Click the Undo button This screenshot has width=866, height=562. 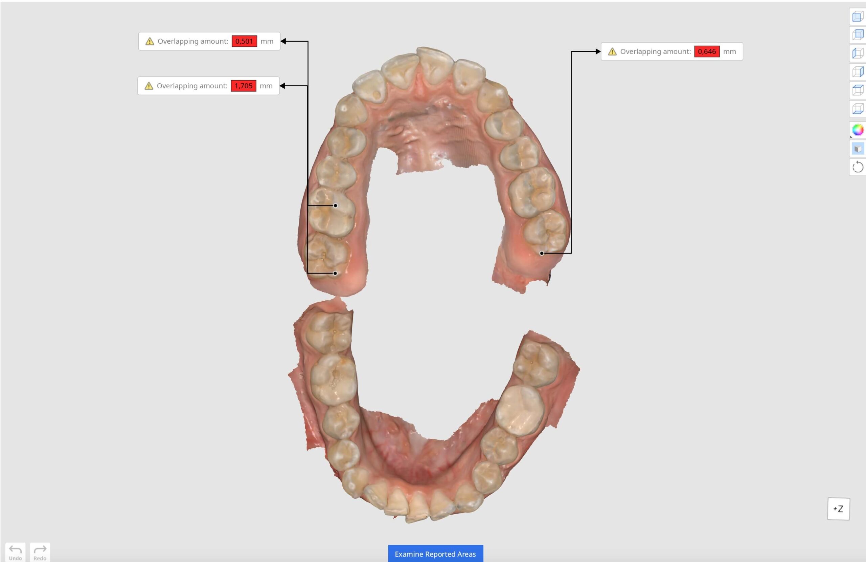tap(15, 553)
